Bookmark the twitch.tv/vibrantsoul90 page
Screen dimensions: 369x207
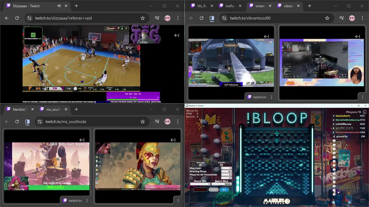[x=327, y=18]
